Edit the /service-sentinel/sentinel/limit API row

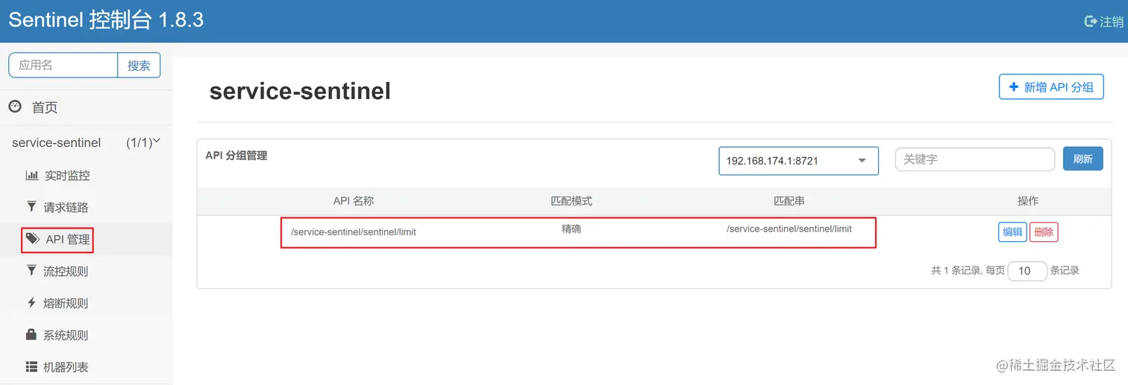(1012, 232)
